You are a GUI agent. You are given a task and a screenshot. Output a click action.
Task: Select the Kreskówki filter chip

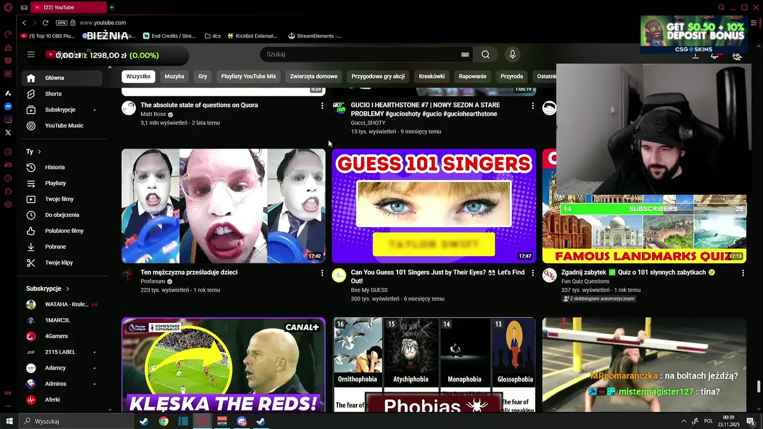coord(432,76)
